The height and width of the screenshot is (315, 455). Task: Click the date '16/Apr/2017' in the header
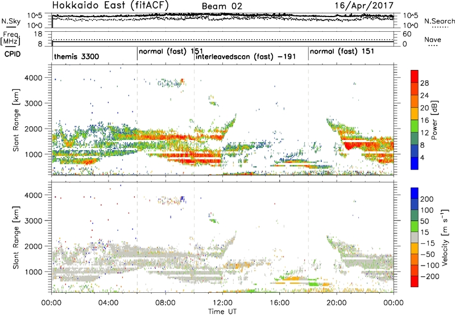pyautogui.click(x=364, y=6)
